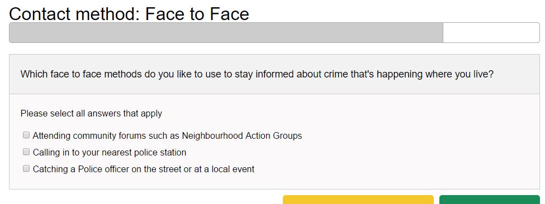Tick the Calling in to police station checkbox

click(x=26, y=152)
